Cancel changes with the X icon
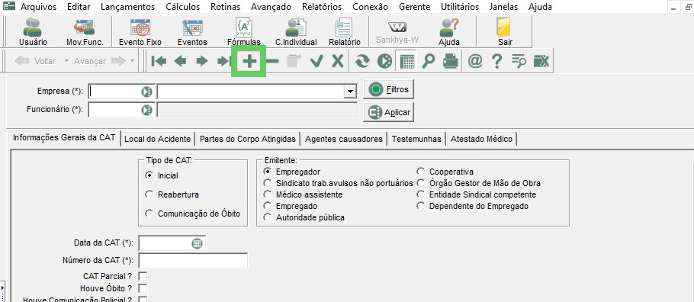Image resolution: width=694 pixels, height=302 pixels. (x=338, y=61)
